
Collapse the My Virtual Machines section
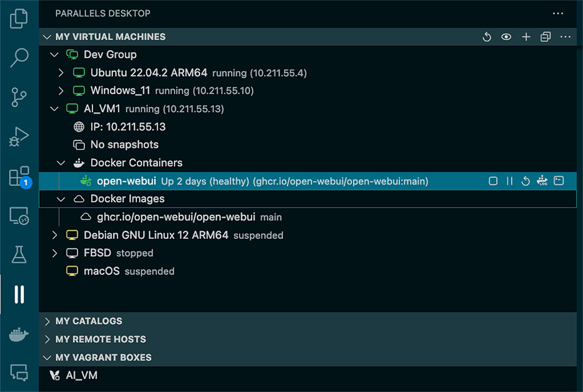[x=47, y=37]
